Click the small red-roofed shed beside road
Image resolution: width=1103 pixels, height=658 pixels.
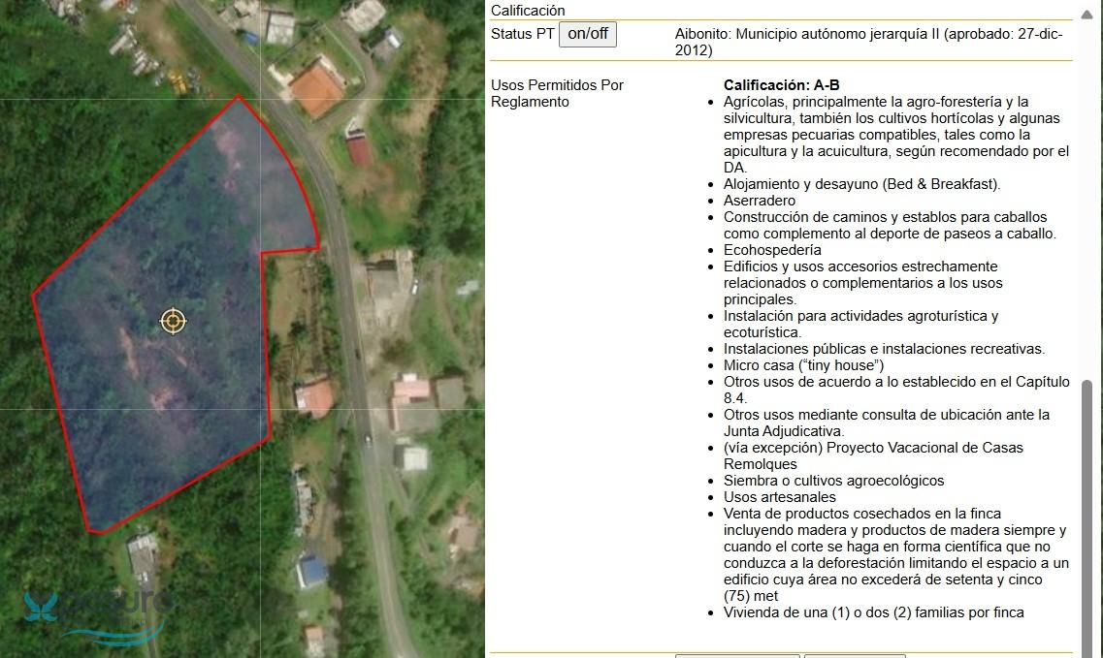point(358,150)
